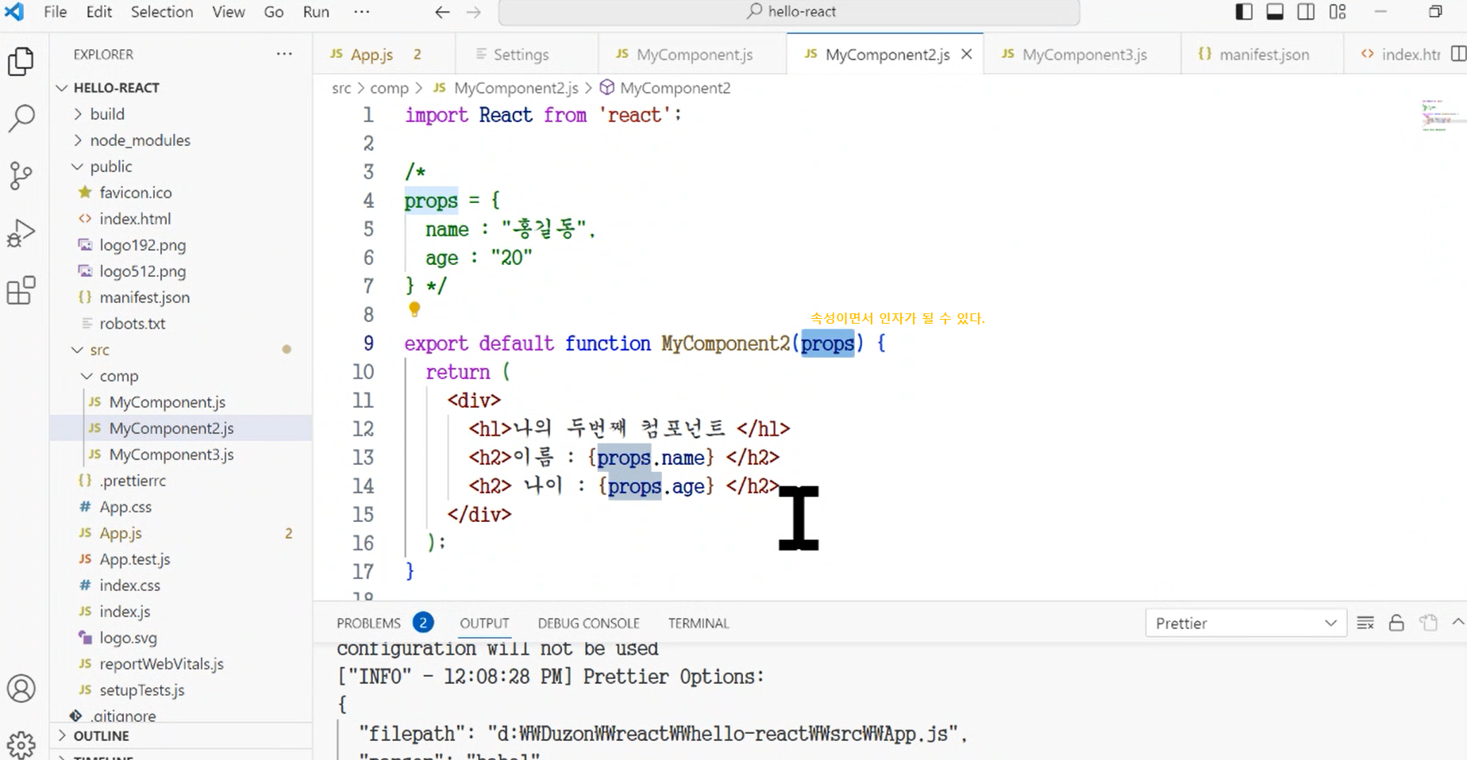
Task: Click the Explorer more actions ellipsis
Action: (284, 54)
